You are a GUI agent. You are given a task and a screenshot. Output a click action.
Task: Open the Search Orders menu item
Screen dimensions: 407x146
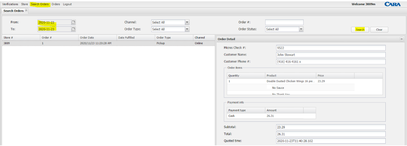(x=40, y=4)
